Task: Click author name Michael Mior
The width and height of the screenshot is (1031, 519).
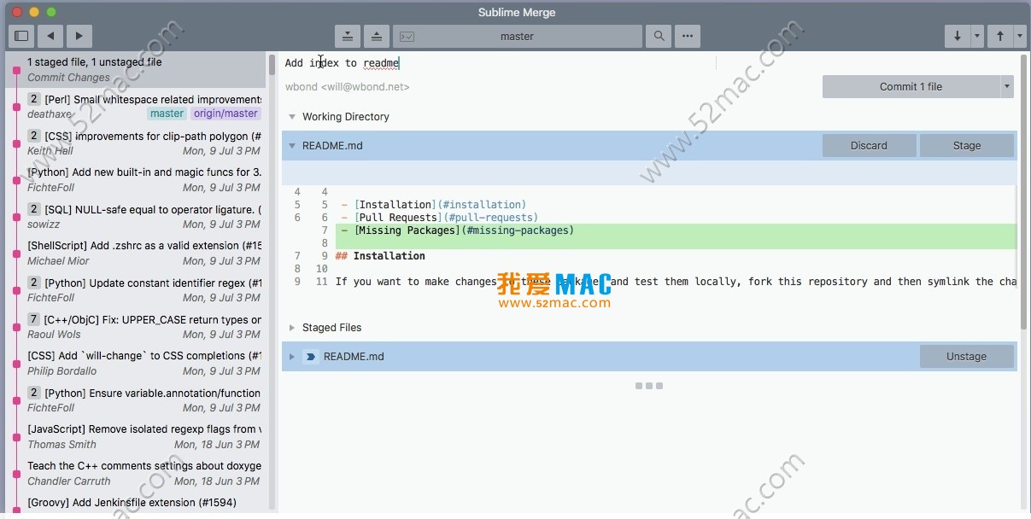Action: click(58, 261)
